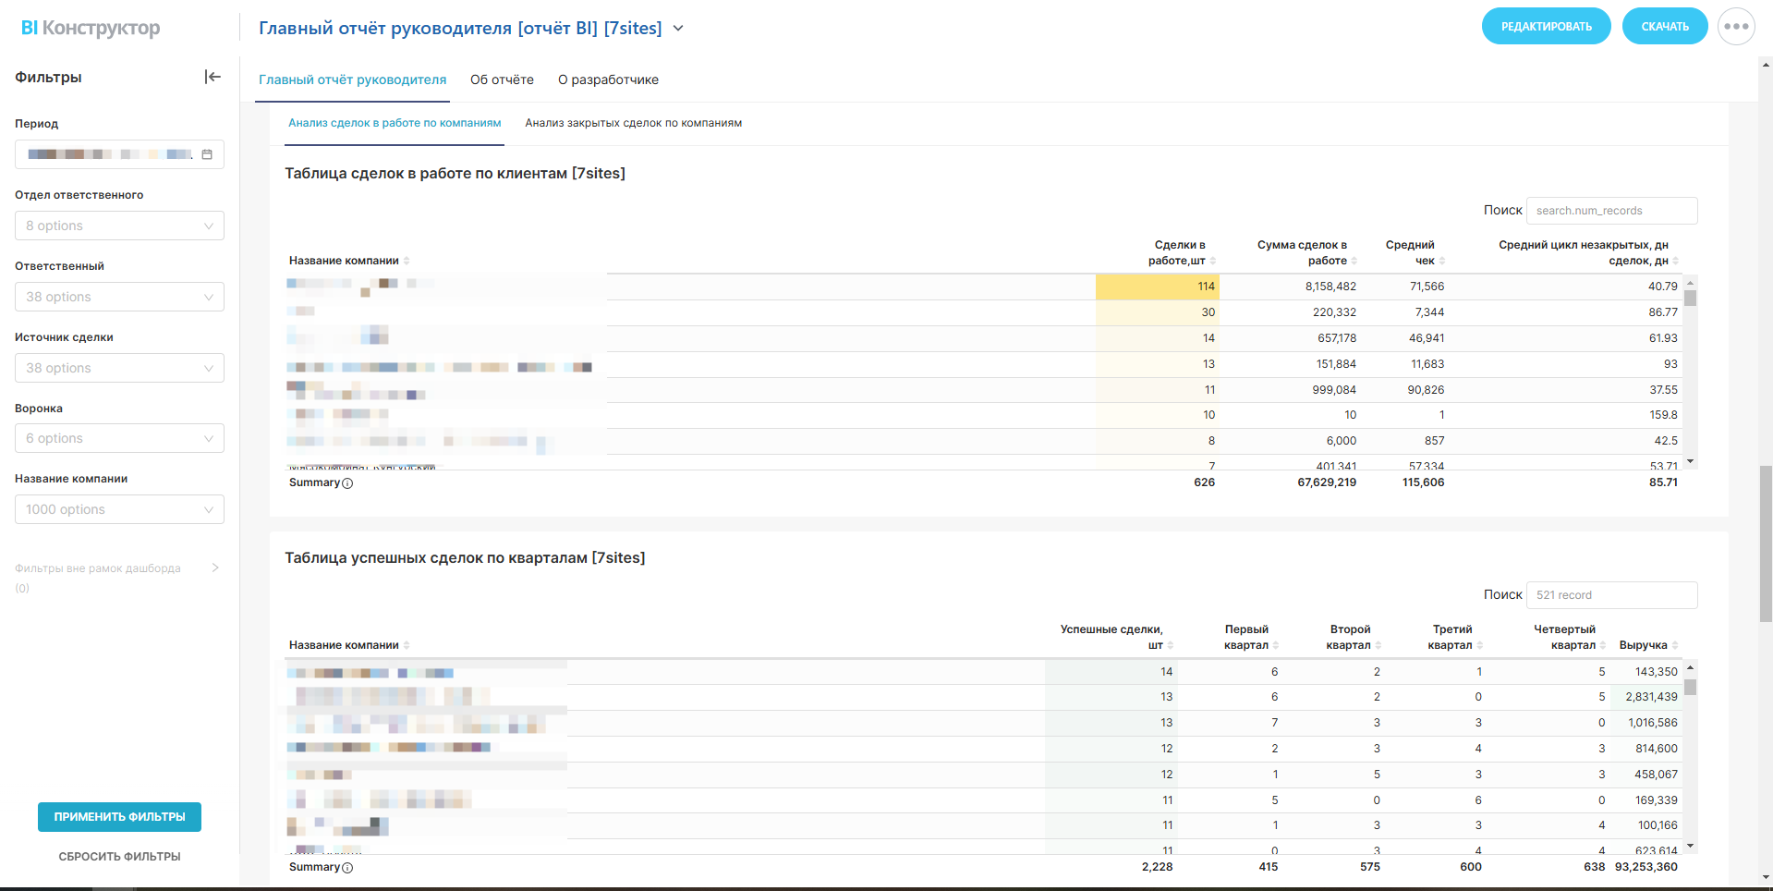Open Анализ закрытых сделок по компаниям tab
1773x891 pixels.
point(633,123)
